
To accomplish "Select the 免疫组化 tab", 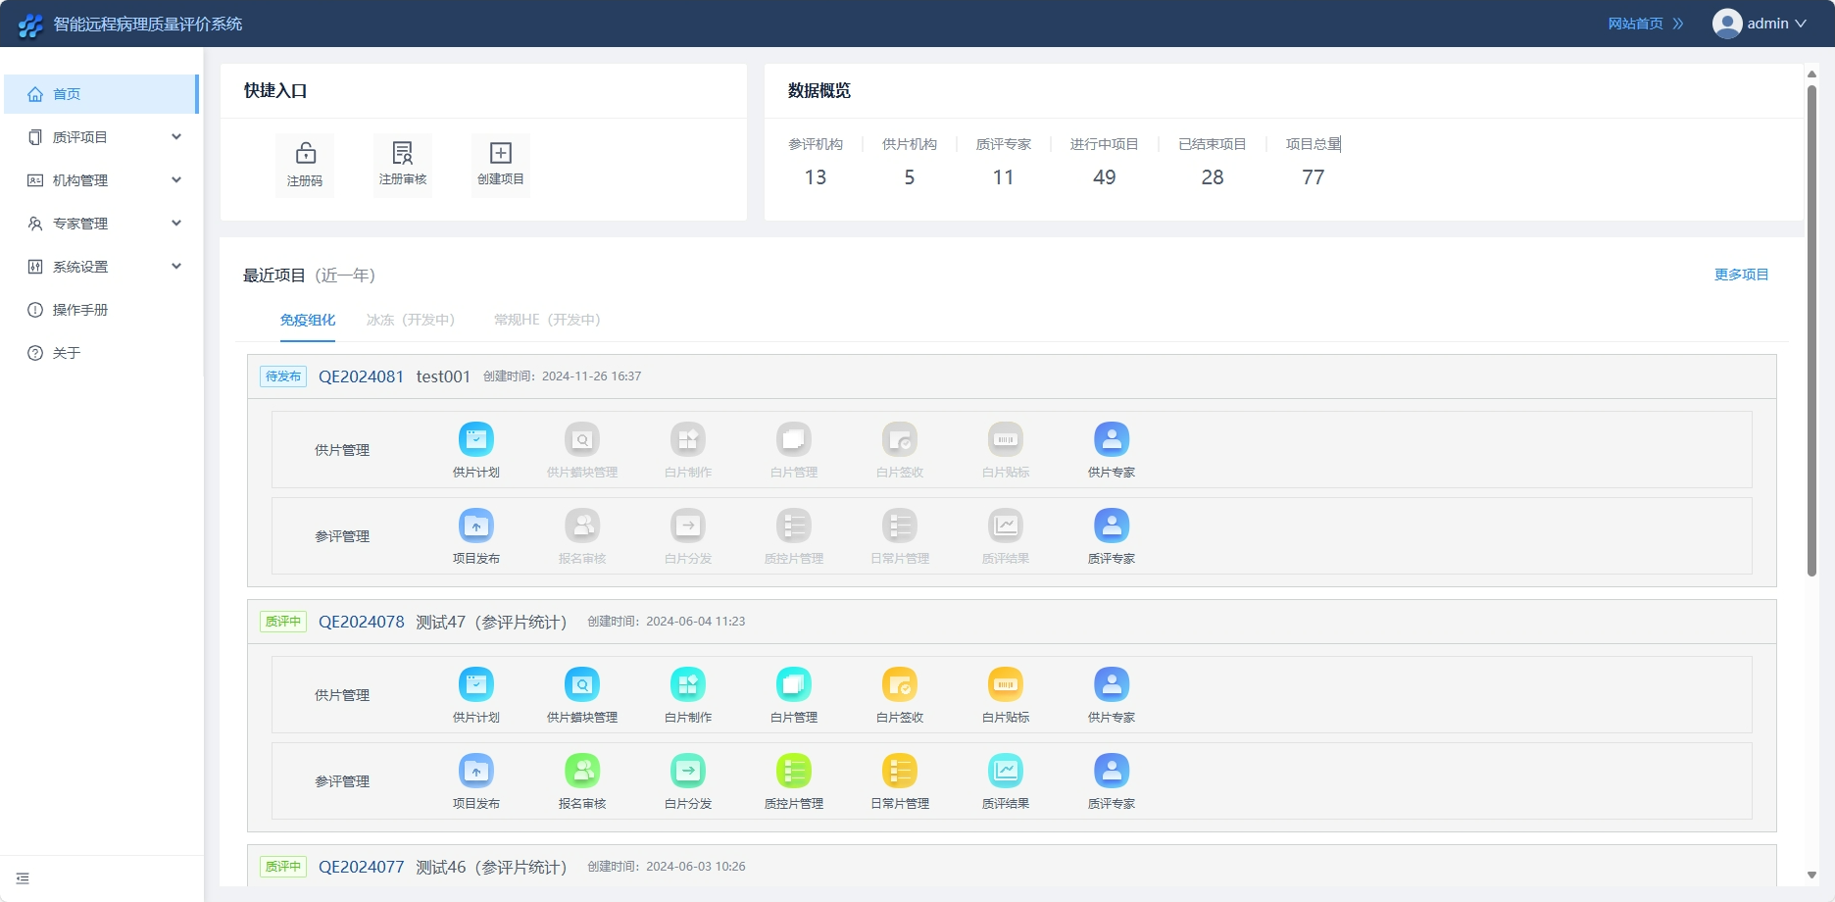I will [x=308, y=320].
